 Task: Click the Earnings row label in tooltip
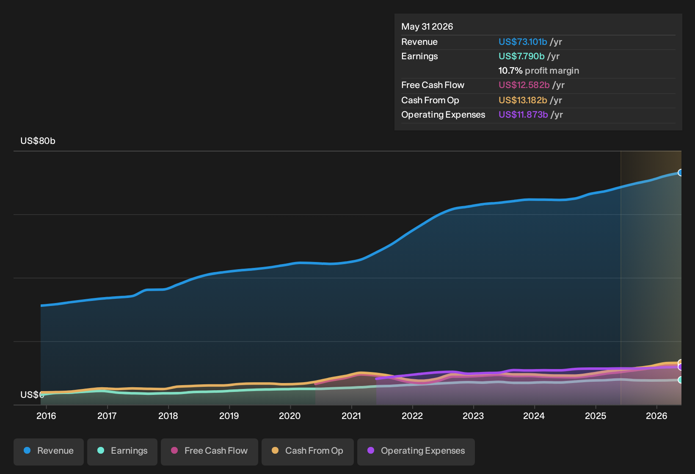[419, 56]
